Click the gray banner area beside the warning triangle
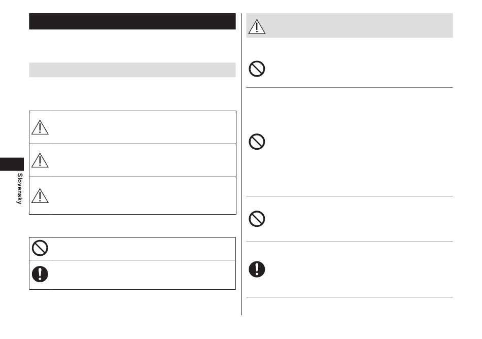Image resolution: width=482 pixels, height=339 pixels. click(360, 25)
